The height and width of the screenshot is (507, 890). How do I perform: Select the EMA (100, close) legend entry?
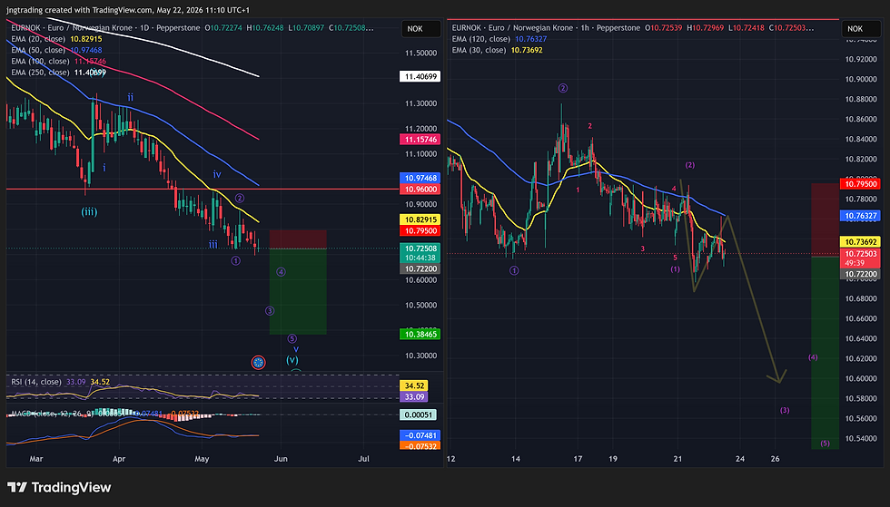[x=58, y=62]
